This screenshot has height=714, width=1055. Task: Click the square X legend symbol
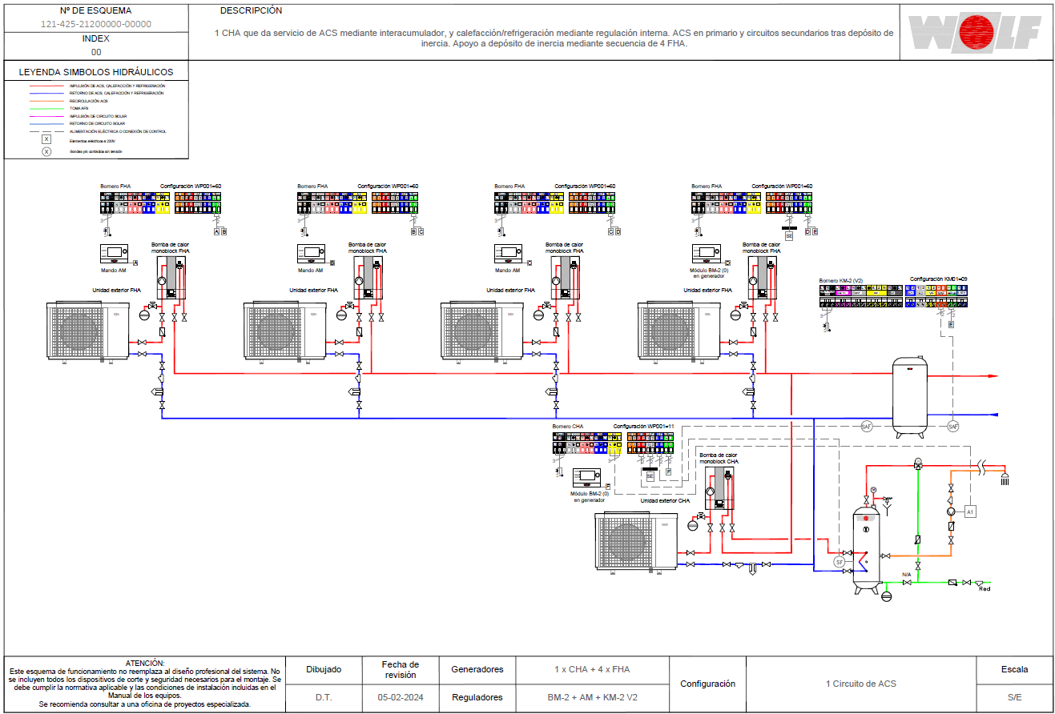click(46, 138)
